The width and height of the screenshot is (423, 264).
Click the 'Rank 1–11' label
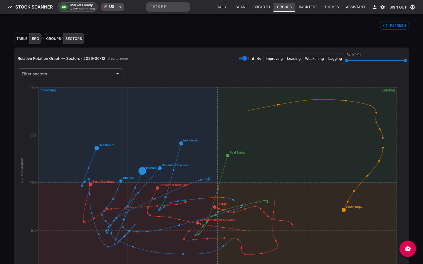tap(354, 55)
